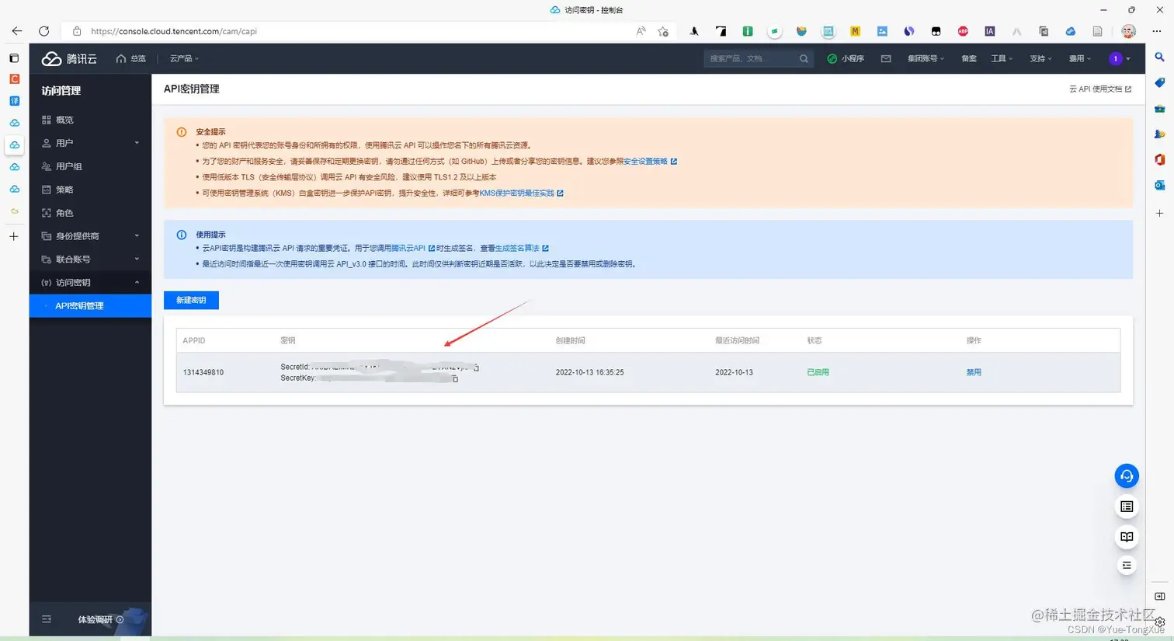Open 角色 in the sidebar
Image resolution: width=1174 pixels, height=641 pixels.
[x=90, y=213]
